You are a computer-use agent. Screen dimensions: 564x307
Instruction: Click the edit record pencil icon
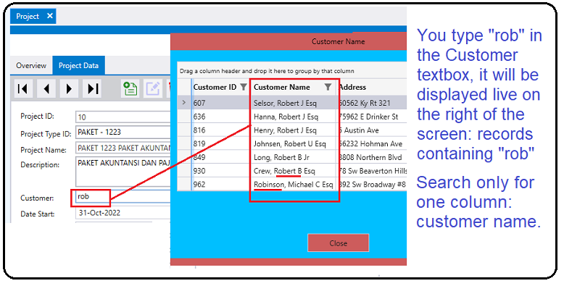pyautogui.click(x=153, y=88)
